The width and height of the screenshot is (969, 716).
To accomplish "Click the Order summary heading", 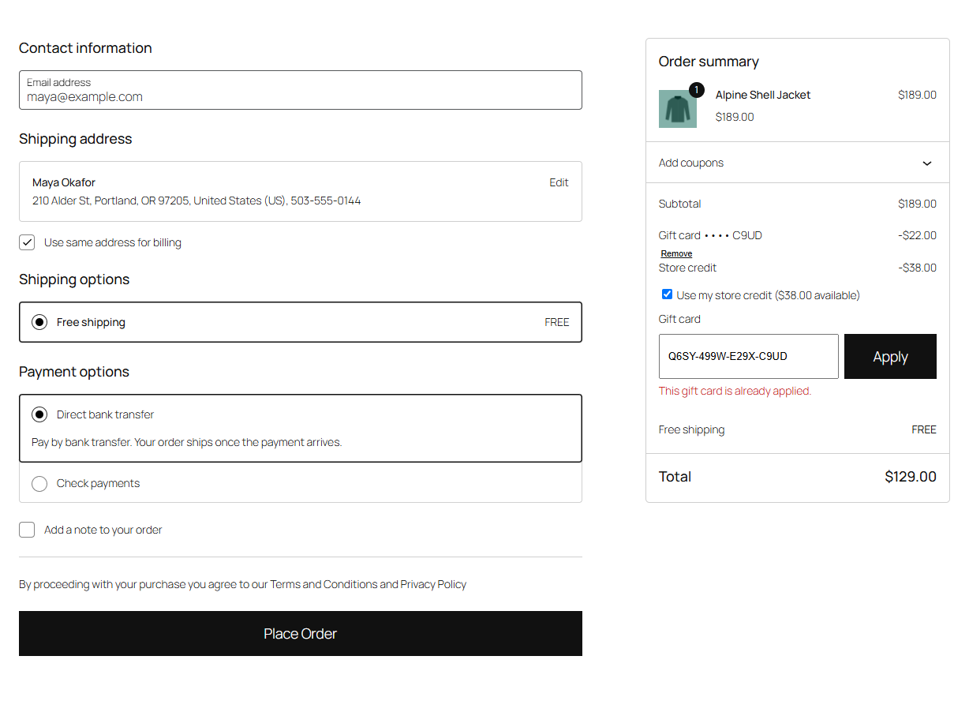I will pyautogui.click(x=709, y=62).
